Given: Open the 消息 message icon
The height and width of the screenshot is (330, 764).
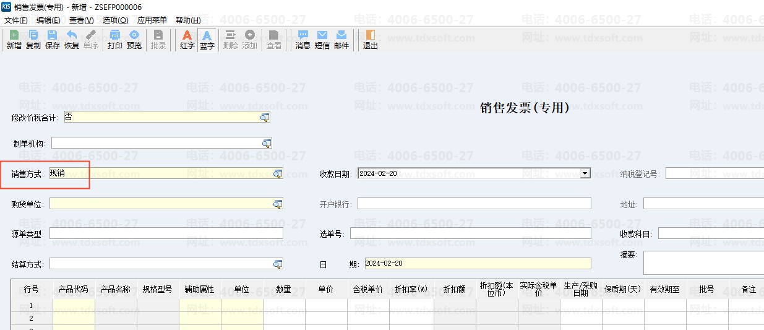Looking at the screenshot, I should pos(303,40).
